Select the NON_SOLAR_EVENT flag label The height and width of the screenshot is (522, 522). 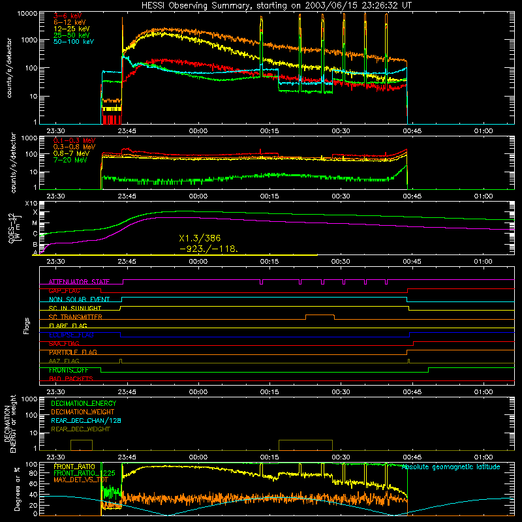79,299
